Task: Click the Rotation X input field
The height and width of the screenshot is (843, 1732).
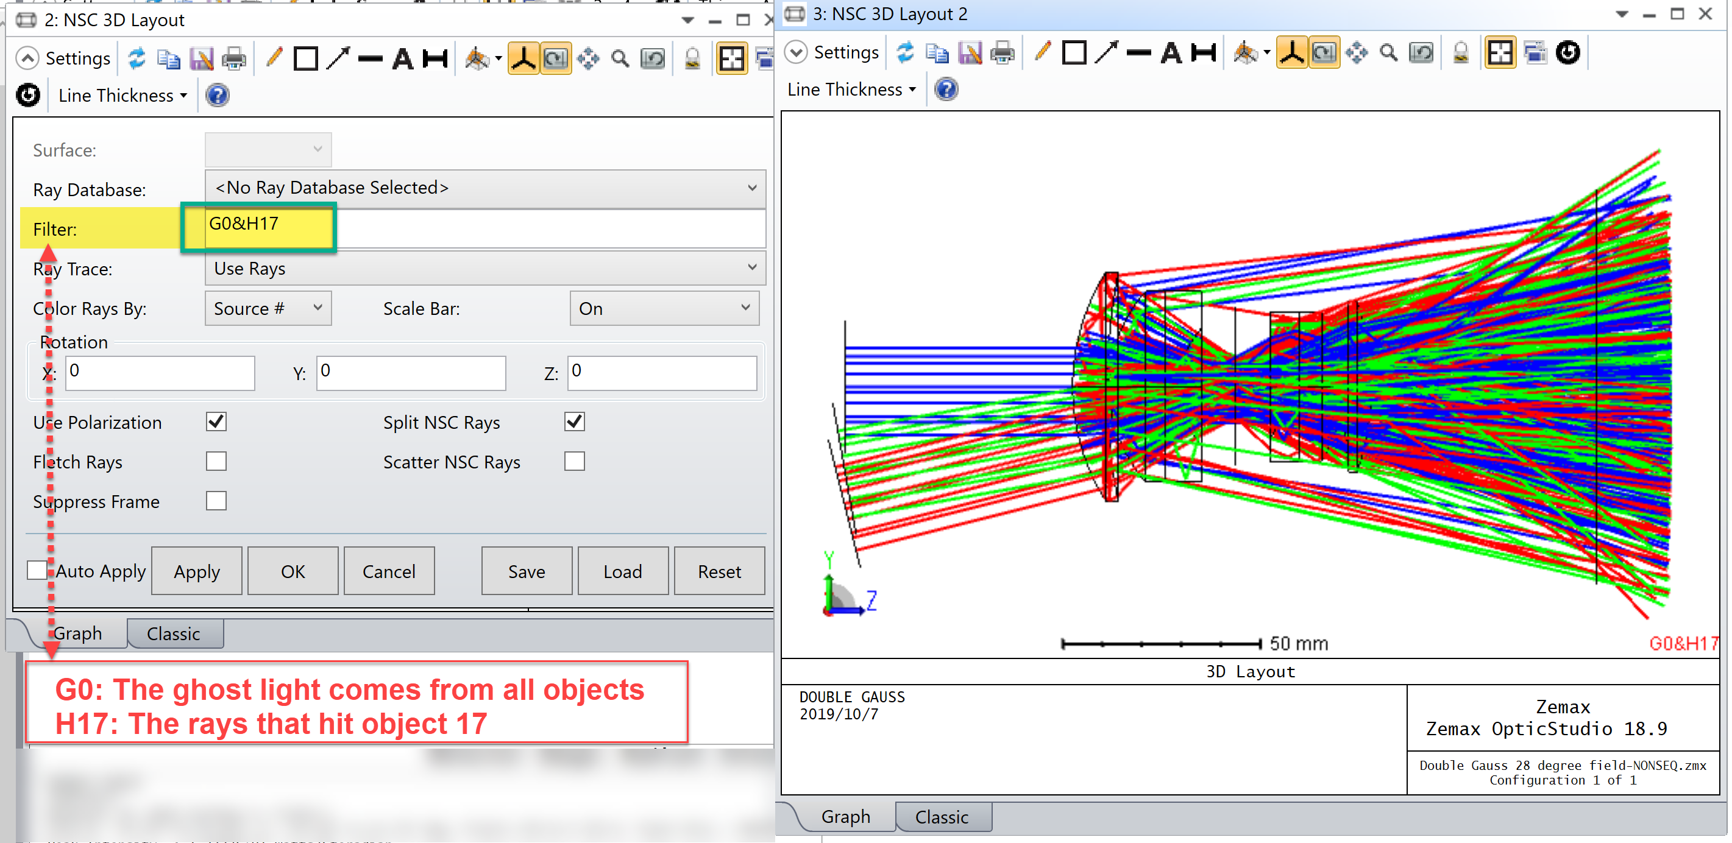Action: click(160, 372)
